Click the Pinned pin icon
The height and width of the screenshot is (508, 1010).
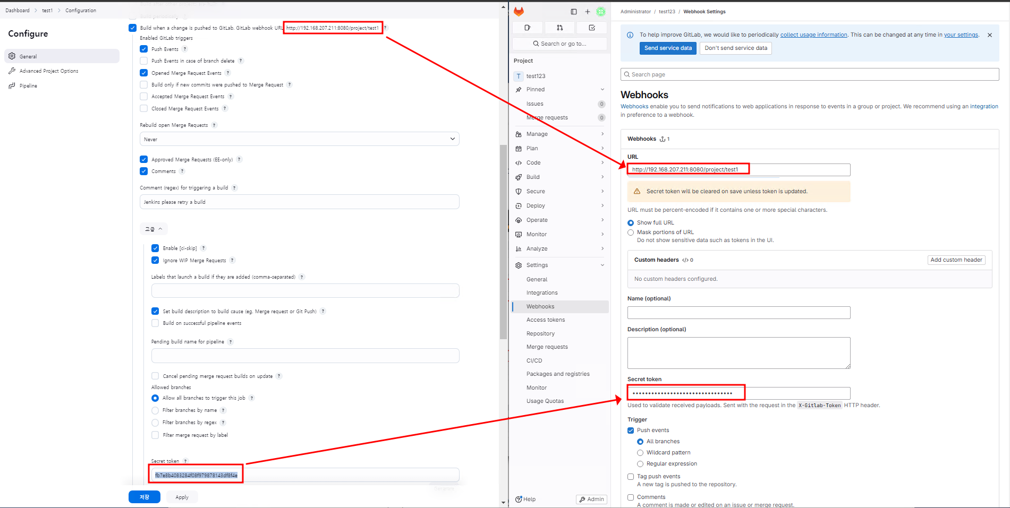point(519,90)
